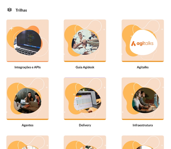Open the Guia Agidesk trail thumbnail

(85, 41)
